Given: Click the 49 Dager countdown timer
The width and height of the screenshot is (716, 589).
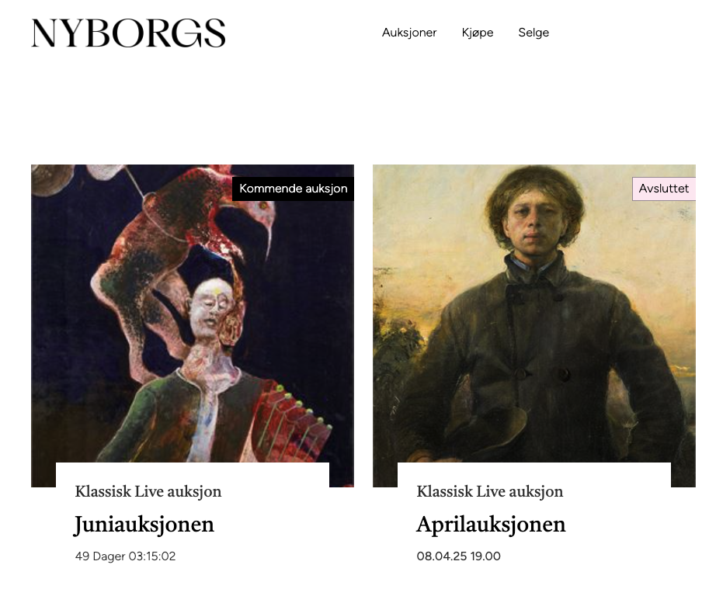Looking at the screenshot, I should click(x=125, y=556).
